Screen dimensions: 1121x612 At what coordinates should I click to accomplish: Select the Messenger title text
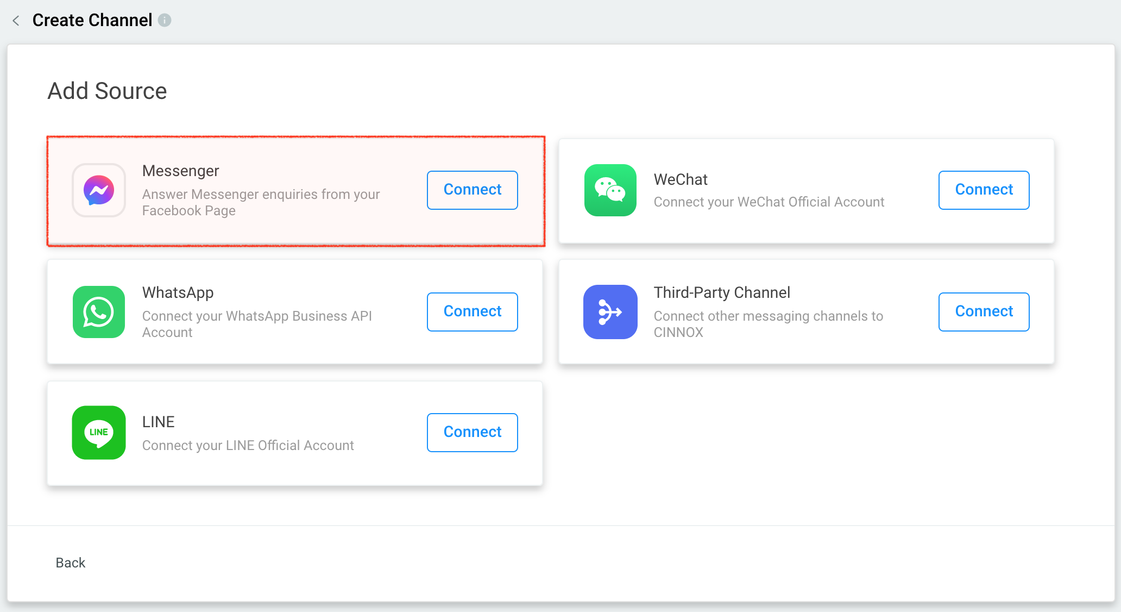(x=180, y=171)
